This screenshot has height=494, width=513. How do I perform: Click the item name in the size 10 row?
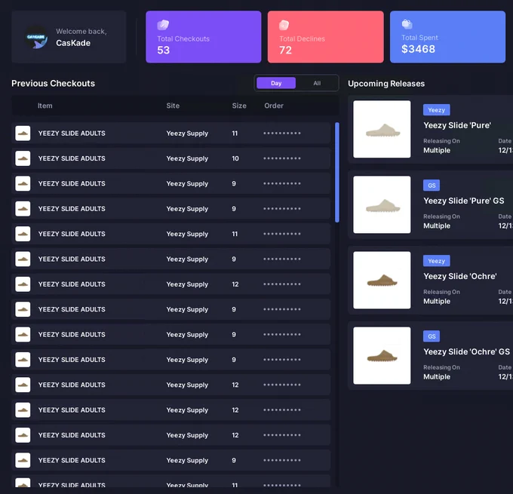pos(72,158)
